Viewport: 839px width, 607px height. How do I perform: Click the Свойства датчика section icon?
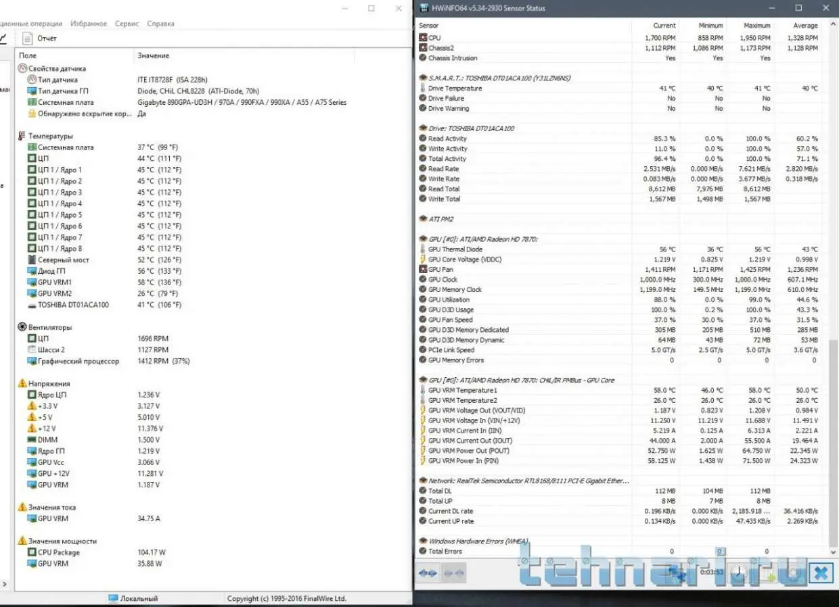pyautogui.click(x=22, y=68)
